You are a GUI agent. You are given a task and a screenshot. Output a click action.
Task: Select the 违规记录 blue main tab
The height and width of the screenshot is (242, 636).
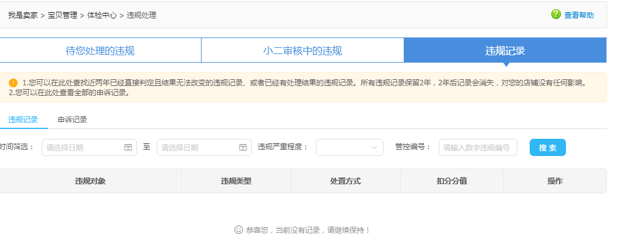point(505,50)
